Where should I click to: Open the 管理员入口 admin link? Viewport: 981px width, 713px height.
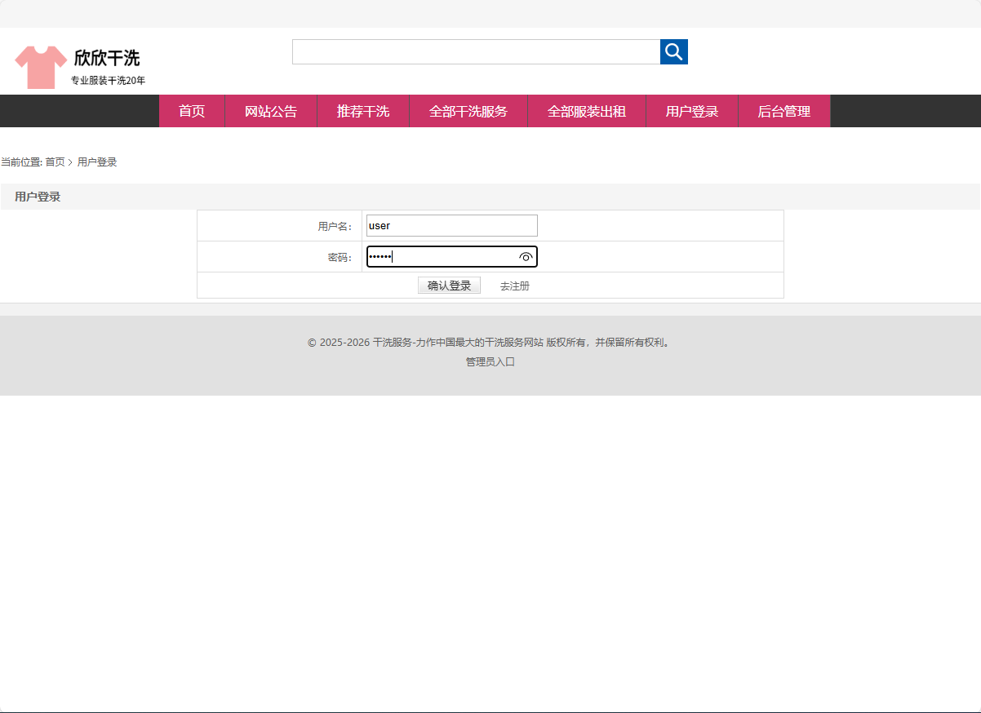coord(490,361)
